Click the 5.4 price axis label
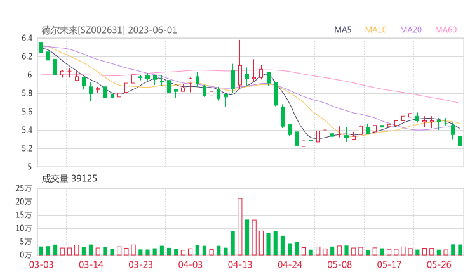The image size is (470, 279). pos(27,130)
